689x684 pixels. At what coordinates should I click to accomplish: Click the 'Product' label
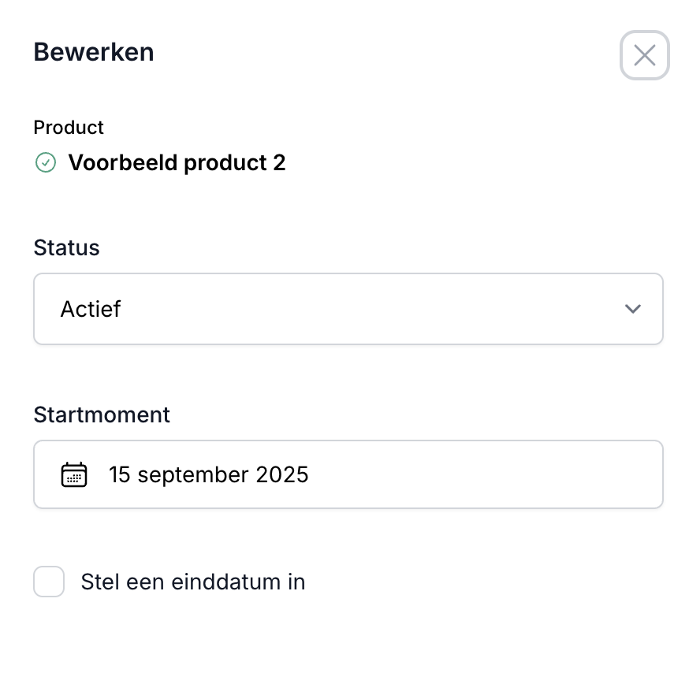coord(69,128)
